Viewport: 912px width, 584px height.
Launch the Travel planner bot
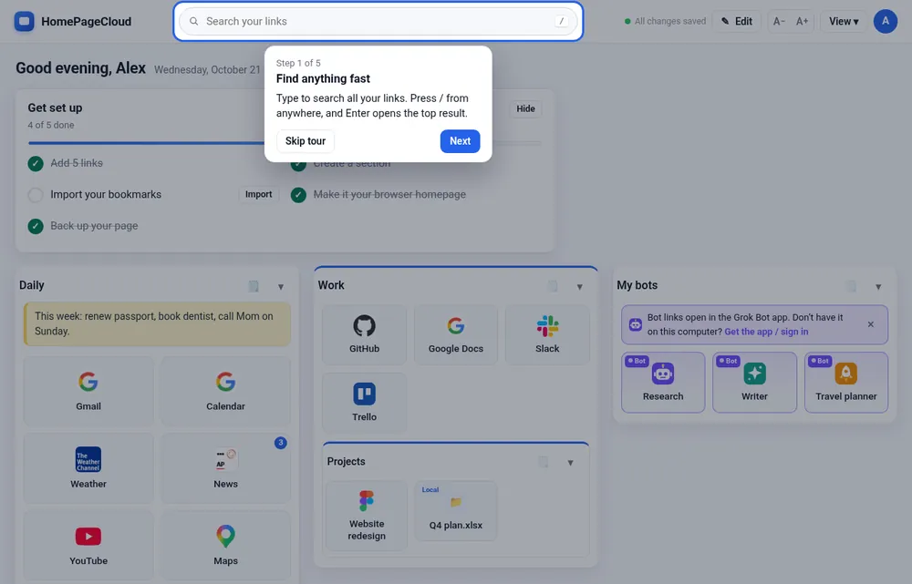pos(845,382)
